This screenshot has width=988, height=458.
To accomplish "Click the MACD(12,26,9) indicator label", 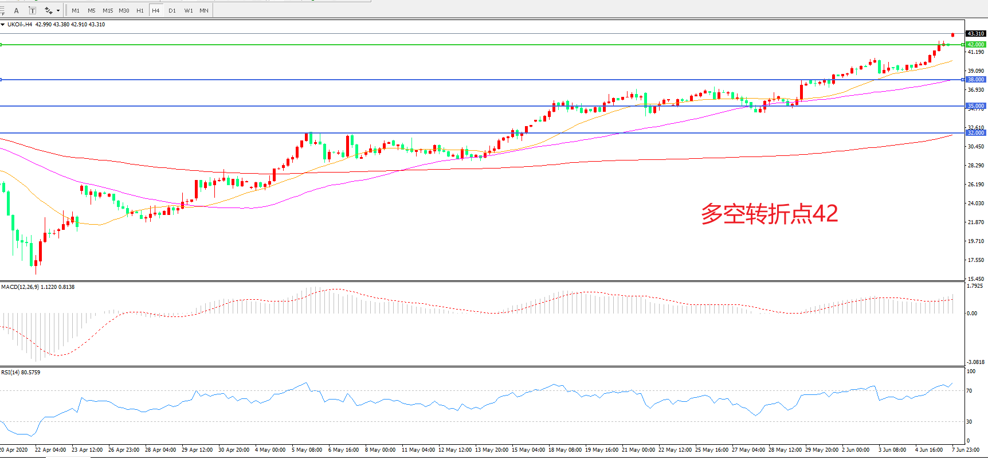I will [x=20, y=287].
